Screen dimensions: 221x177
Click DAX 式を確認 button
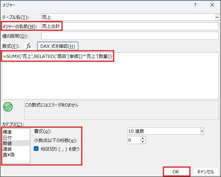58,46
